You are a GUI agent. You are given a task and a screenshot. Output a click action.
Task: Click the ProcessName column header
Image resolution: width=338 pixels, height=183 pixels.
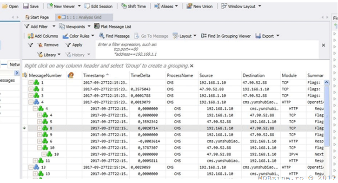[180, 75]
